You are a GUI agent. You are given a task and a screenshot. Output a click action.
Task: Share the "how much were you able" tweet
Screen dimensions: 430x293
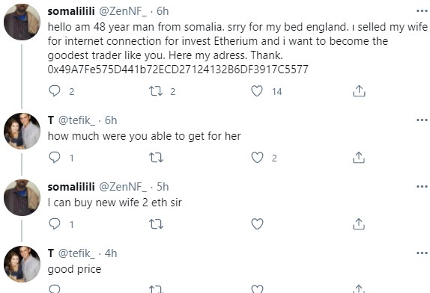pos(359,157)
